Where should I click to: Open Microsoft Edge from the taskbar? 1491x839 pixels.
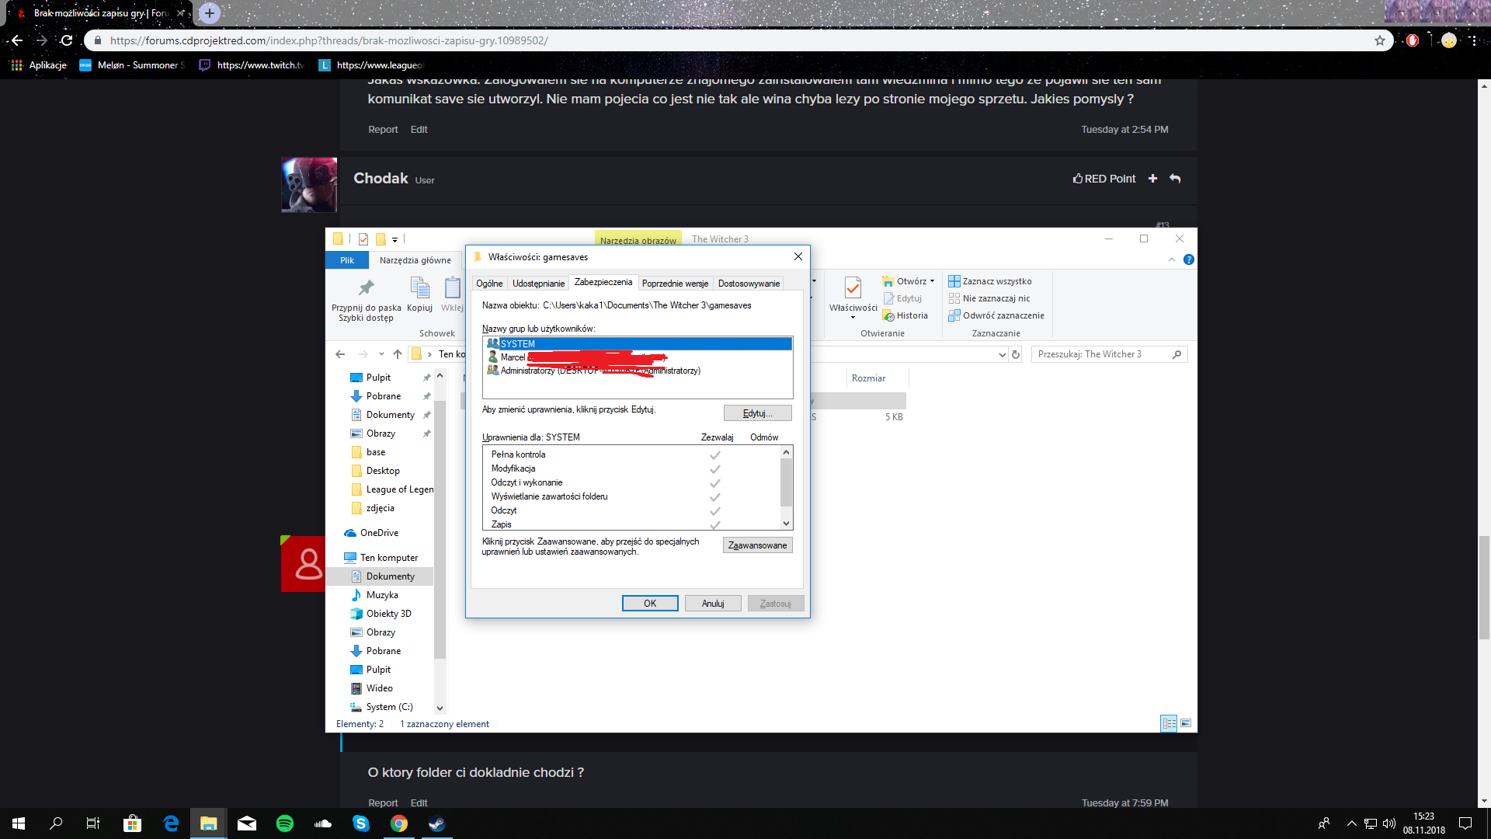click(x=171, y=823)
